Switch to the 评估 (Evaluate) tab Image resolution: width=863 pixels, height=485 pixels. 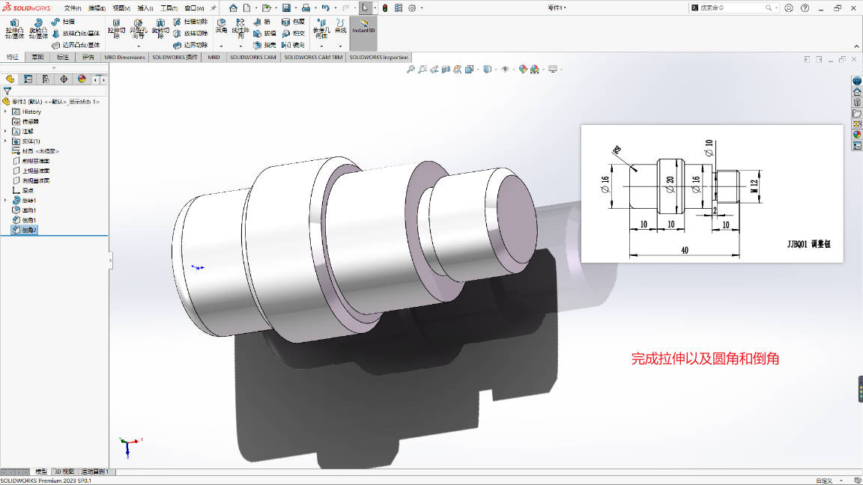pyautogui.click(x=88, y=57)
